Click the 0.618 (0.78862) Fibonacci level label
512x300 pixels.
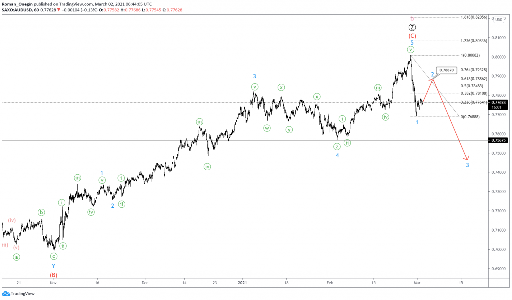[474, 78]
